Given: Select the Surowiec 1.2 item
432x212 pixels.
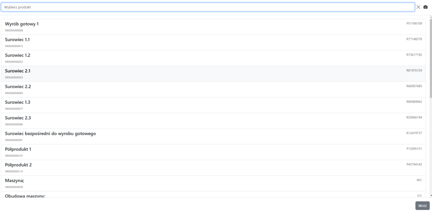Looking at the screenshot, I should point(18,55).
